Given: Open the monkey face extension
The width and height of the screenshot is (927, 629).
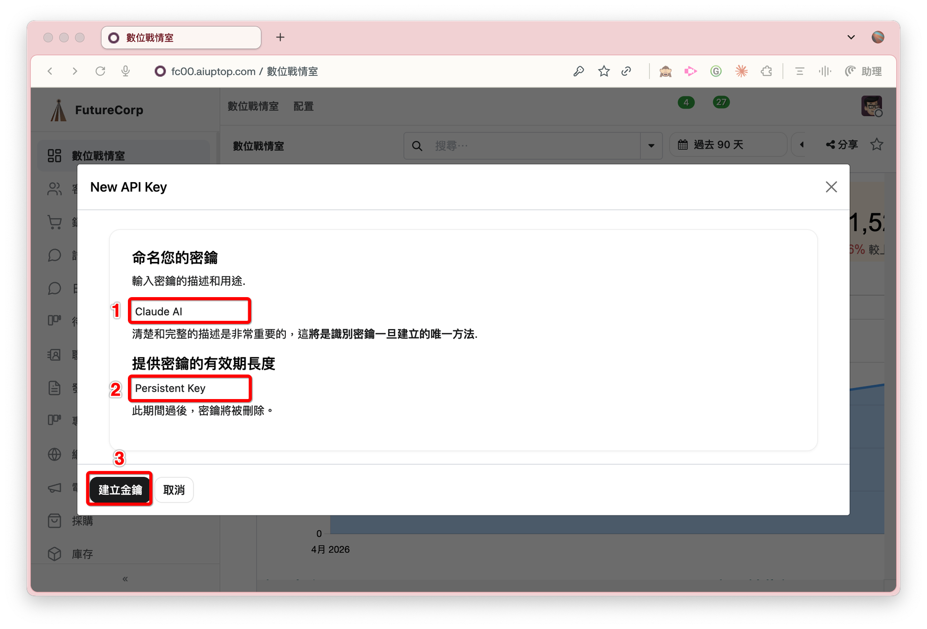Looking at the screenshot, I should [x=665, y=71].
